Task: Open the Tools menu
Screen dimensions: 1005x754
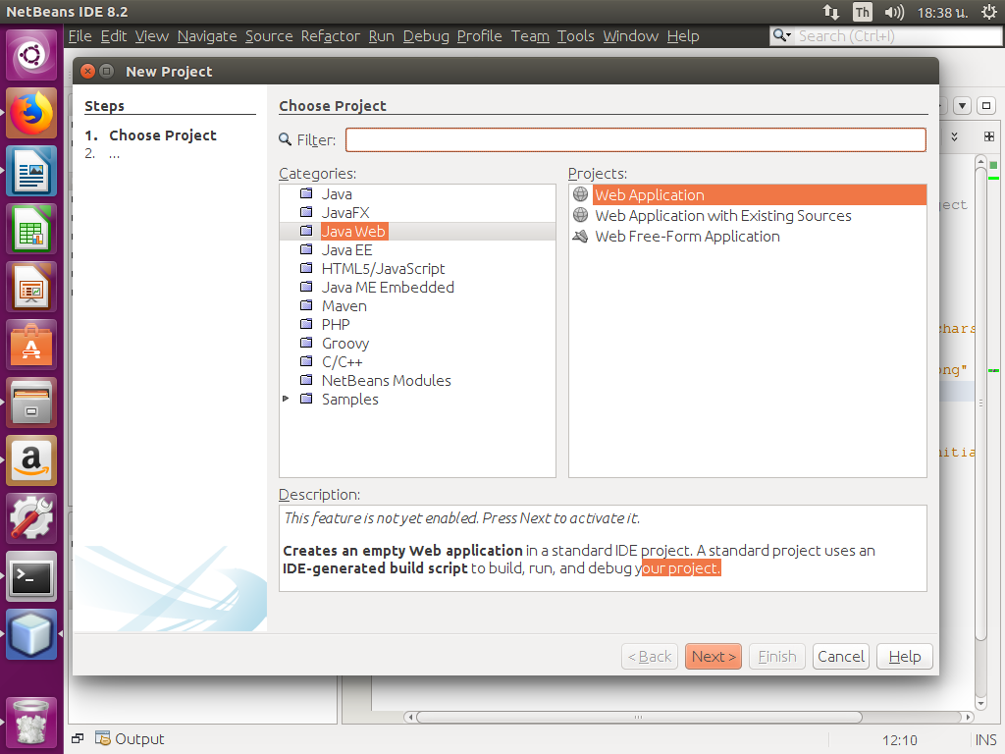Action: [575, 36]
